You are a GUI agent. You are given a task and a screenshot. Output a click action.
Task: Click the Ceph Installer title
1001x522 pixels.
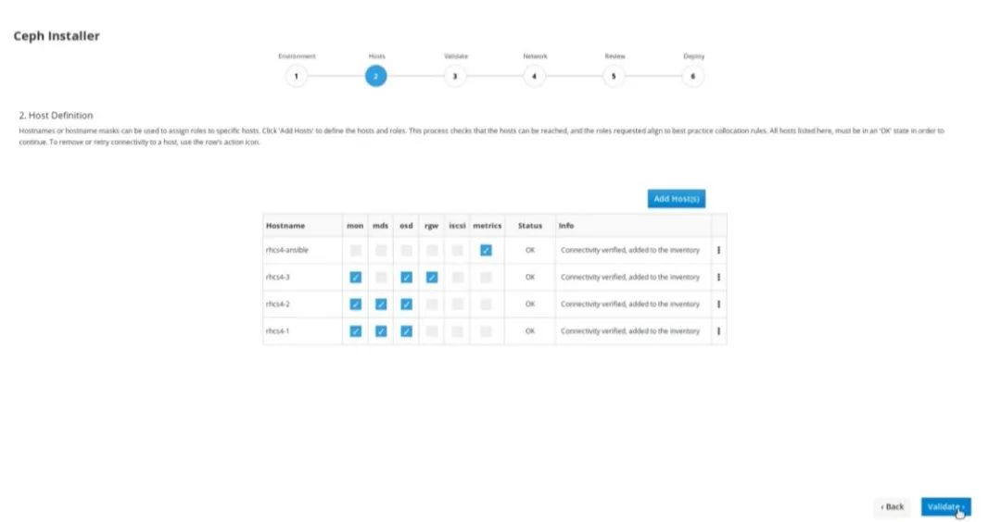pos(57,36)
